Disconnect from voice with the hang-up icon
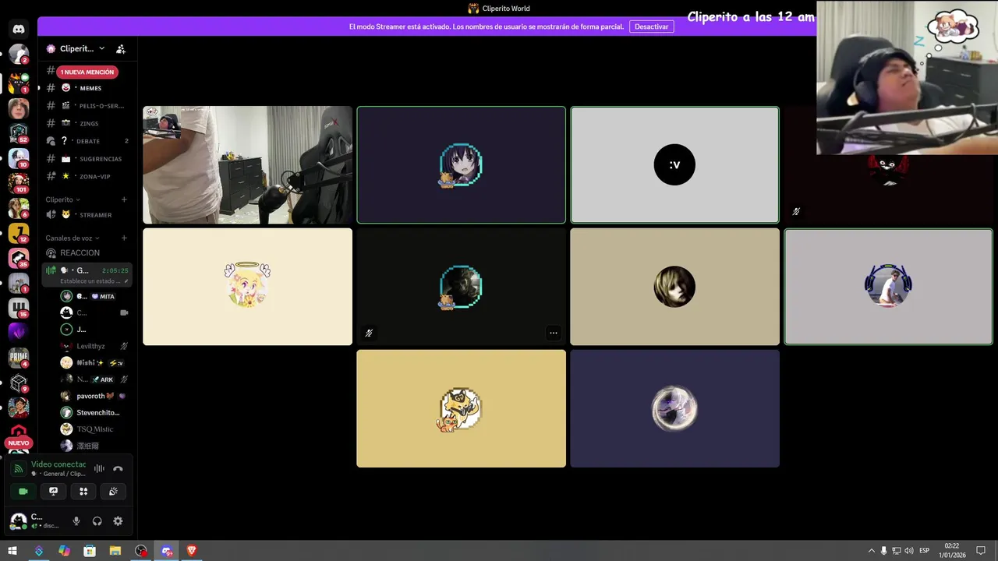 click(118, 468)
